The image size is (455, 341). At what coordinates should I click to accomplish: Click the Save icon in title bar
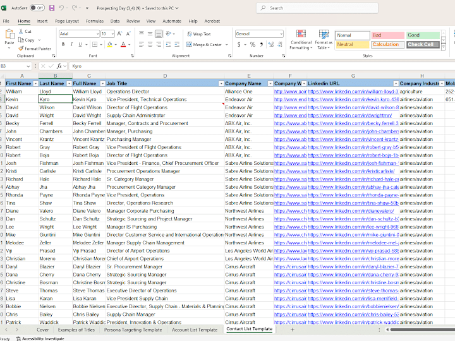click(x=52, y=8)
